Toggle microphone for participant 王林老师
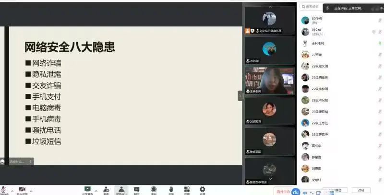The image size is (384, 195). tap(380, 43)
